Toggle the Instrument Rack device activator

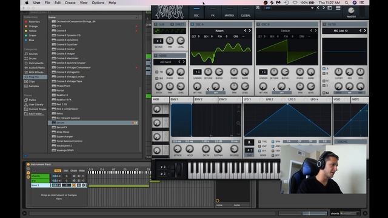pos(28,164)
